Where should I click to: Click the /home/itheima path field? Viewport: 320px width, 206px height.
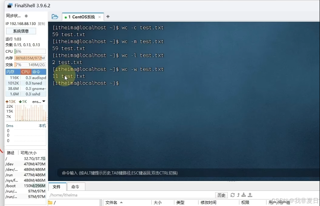(x=132, y=195)
